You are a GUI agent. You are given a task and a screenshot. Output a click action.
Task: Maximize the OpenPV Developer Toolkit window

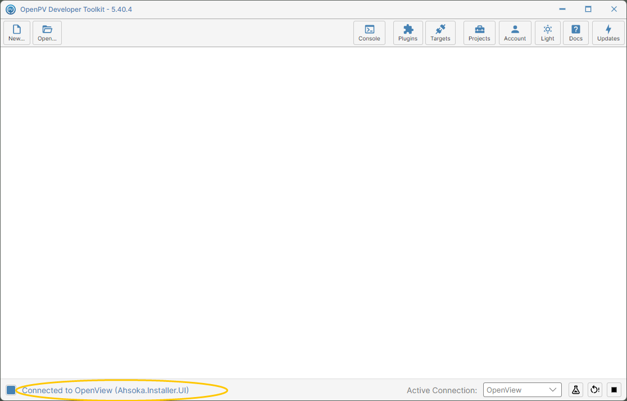point(588,9)
